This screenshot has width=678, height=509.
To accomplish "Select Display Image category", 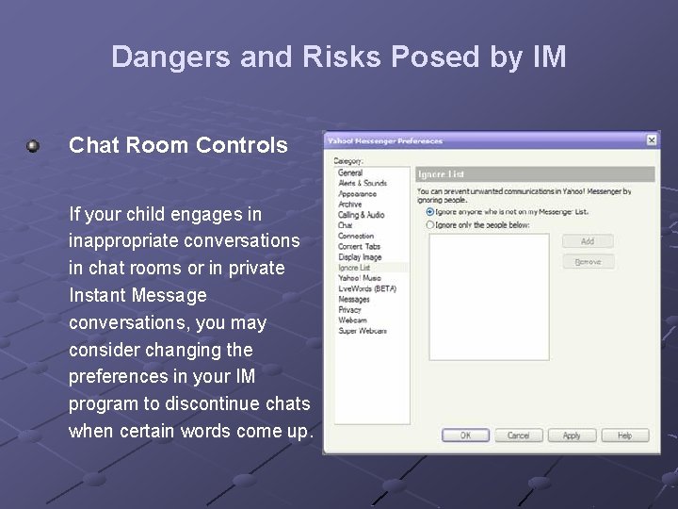I will point(360,257).
